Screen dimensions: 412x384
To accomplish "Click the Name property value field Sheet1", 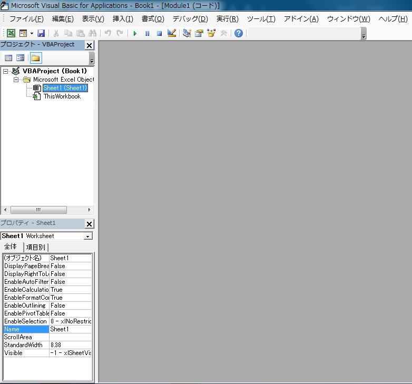I will pos(70,329).
